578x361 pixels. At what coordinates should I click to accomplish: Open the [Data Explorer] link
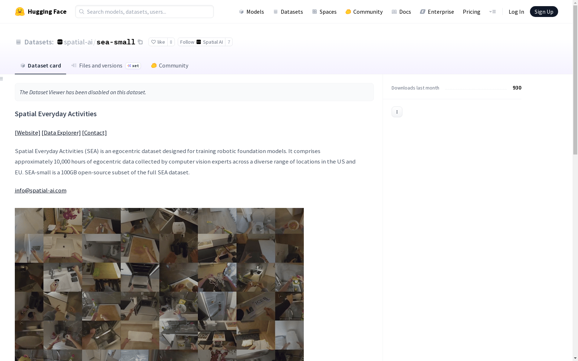click(x=61, y=132)
